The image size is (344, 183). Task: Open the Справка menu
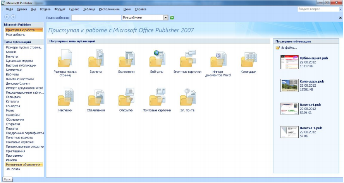(140, 9)
